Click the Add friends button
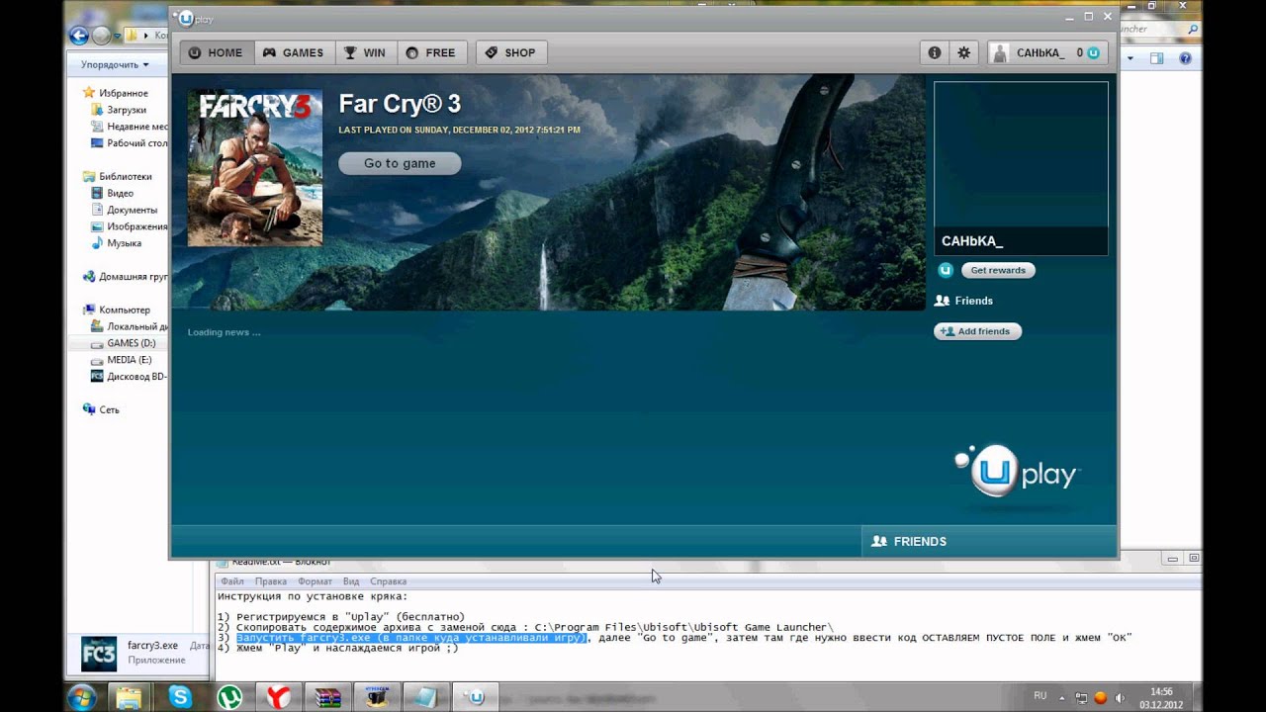The image size is (1266, 712). pyautogui.click(x=977, y=331)
